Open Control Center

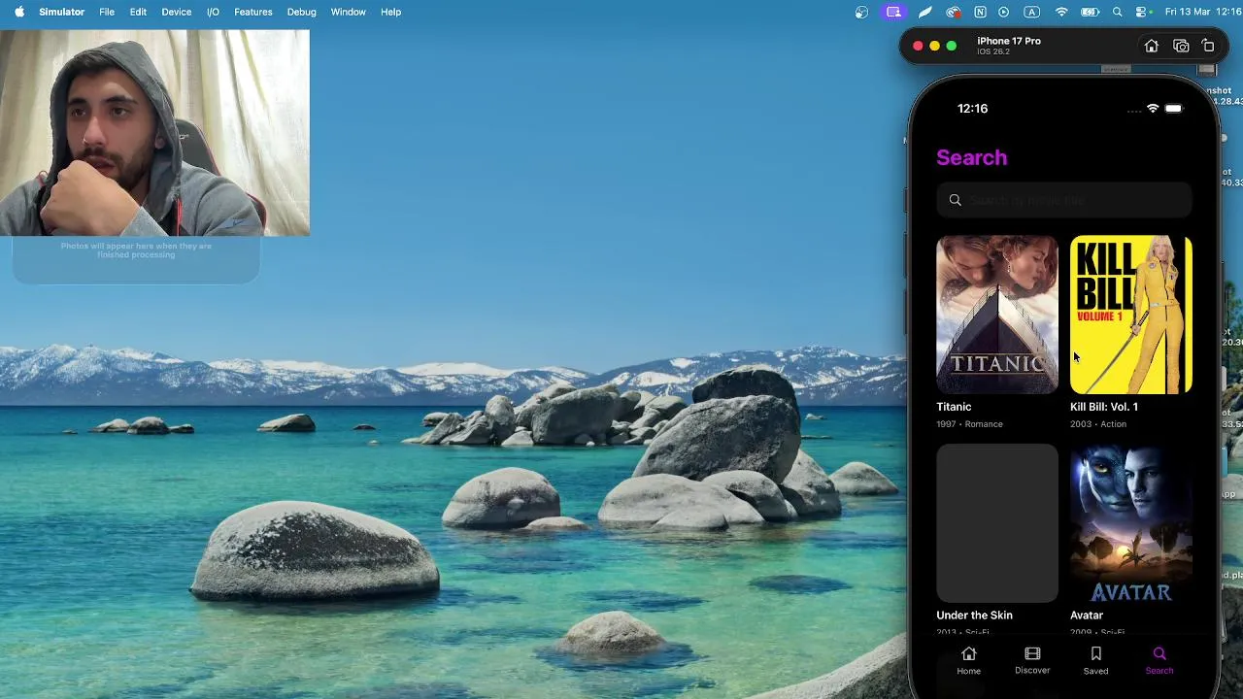(1142, 12)
